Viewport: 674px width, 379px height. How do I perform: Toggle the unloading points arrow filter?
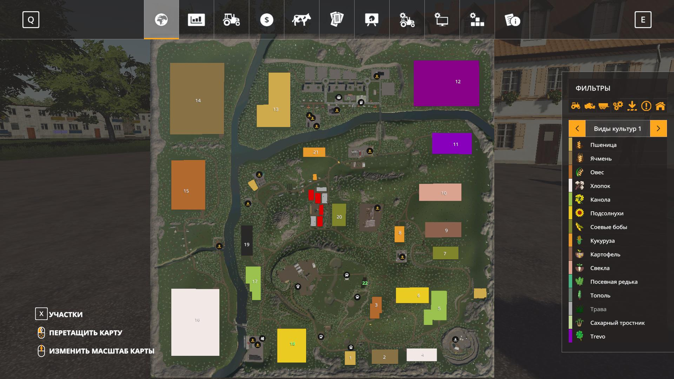632,106
